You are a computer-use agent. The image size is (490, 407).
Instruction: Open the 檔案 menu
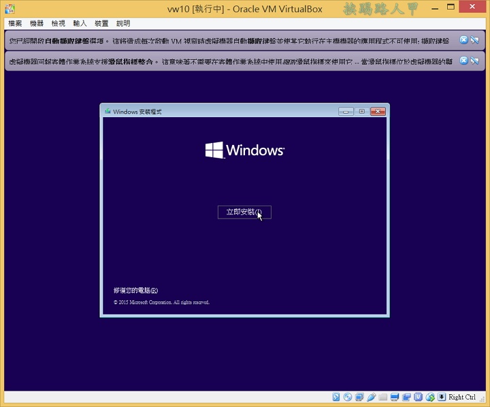15,23
